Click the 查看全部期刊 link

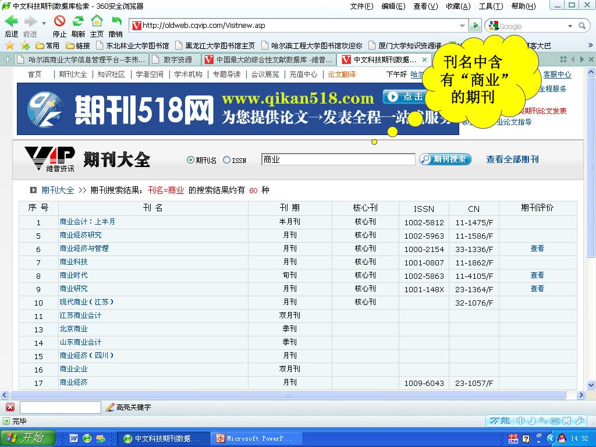pyautogui.click(x=512, y=159)
